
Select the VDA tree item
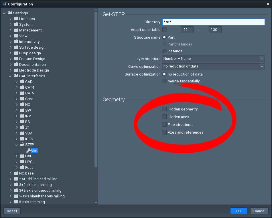(x=29, y=133)
